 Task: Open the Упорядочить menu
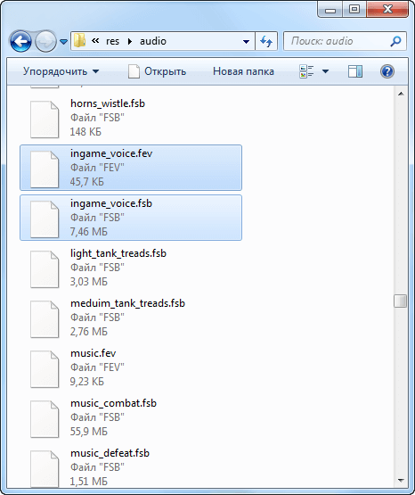click(61, 71)
